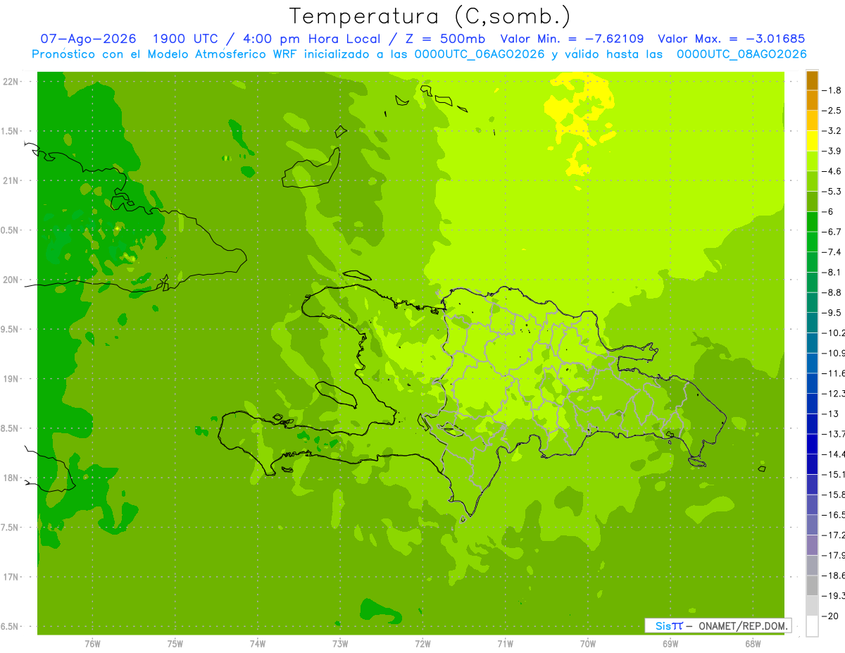The width and height of the screenshot is (845, 653).
Task: Click the "73W" longitude label
Action: (x=340, y=644)
